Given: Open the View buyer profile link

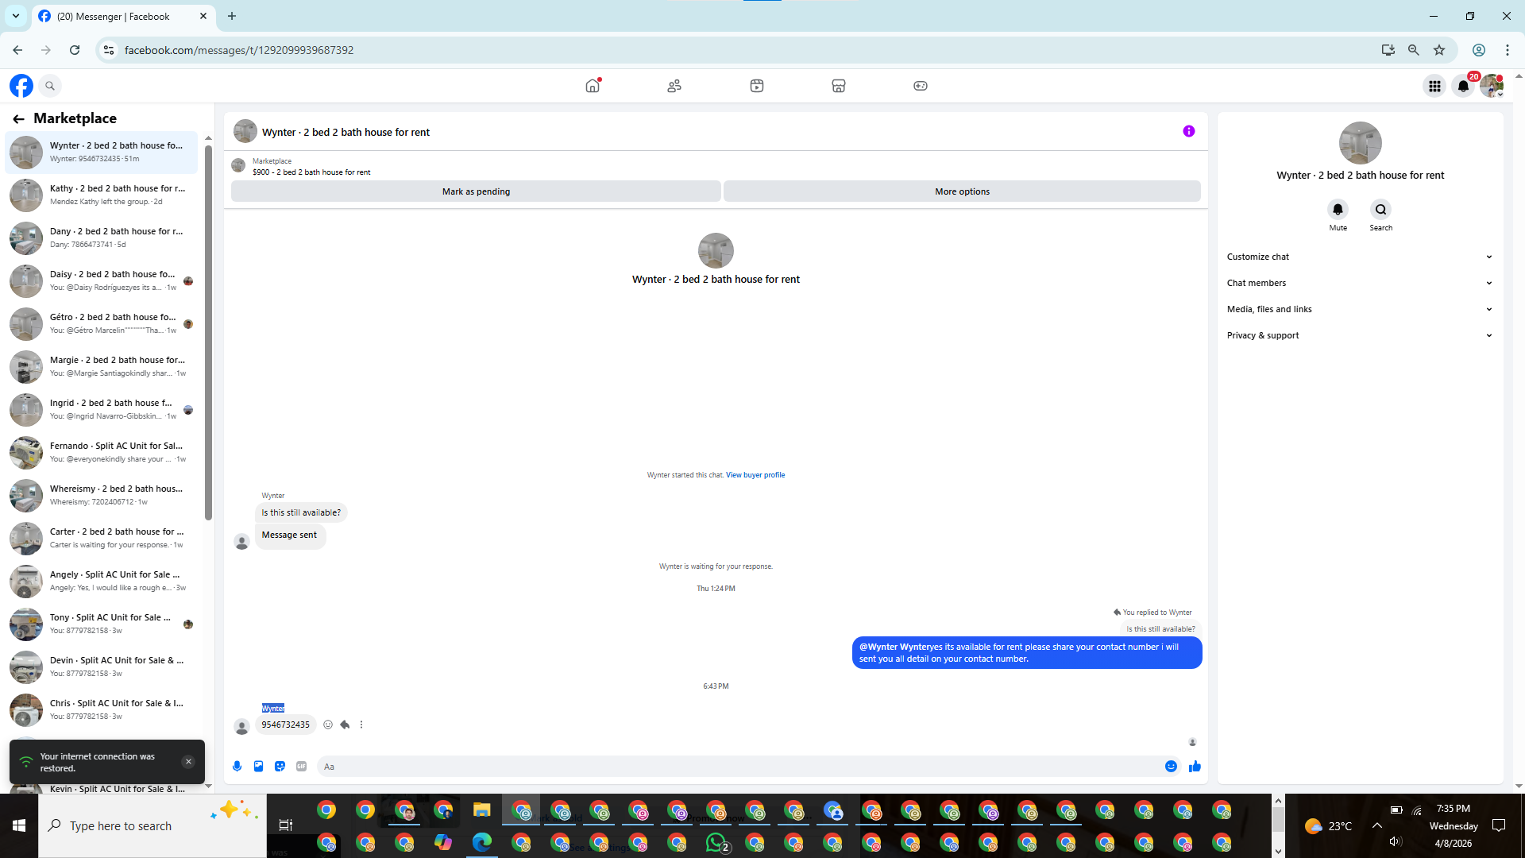Looking at the screenshot, I should point(755,475).
